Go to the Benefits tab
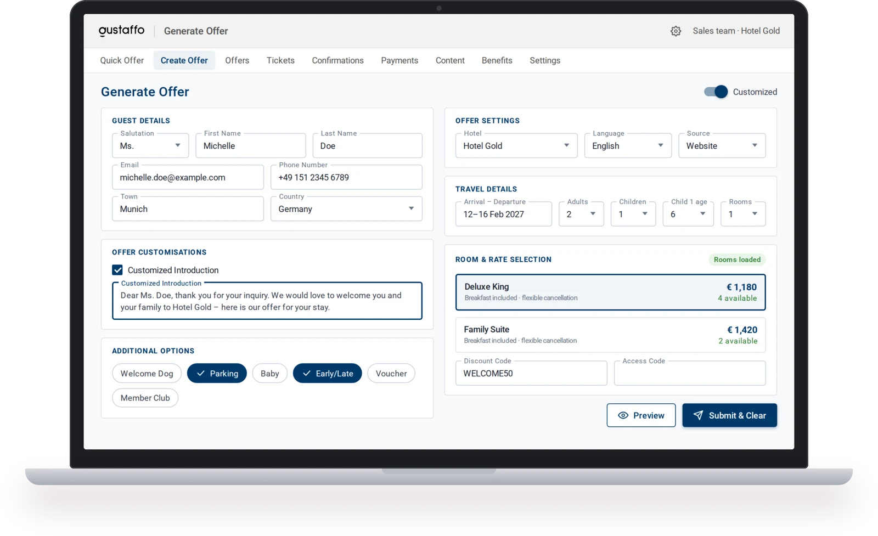Image resolution: width=878 pixels, height=536 pixels. [497, 60]
